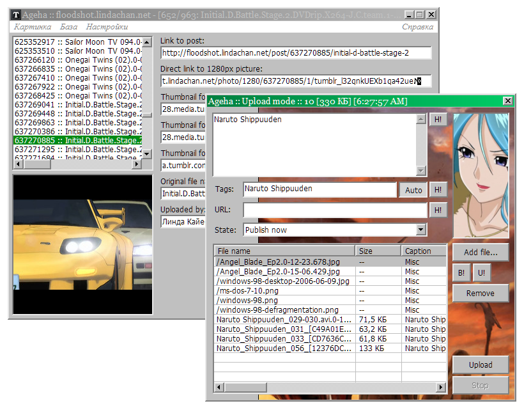Open the Справка menu

pos(417,27)
